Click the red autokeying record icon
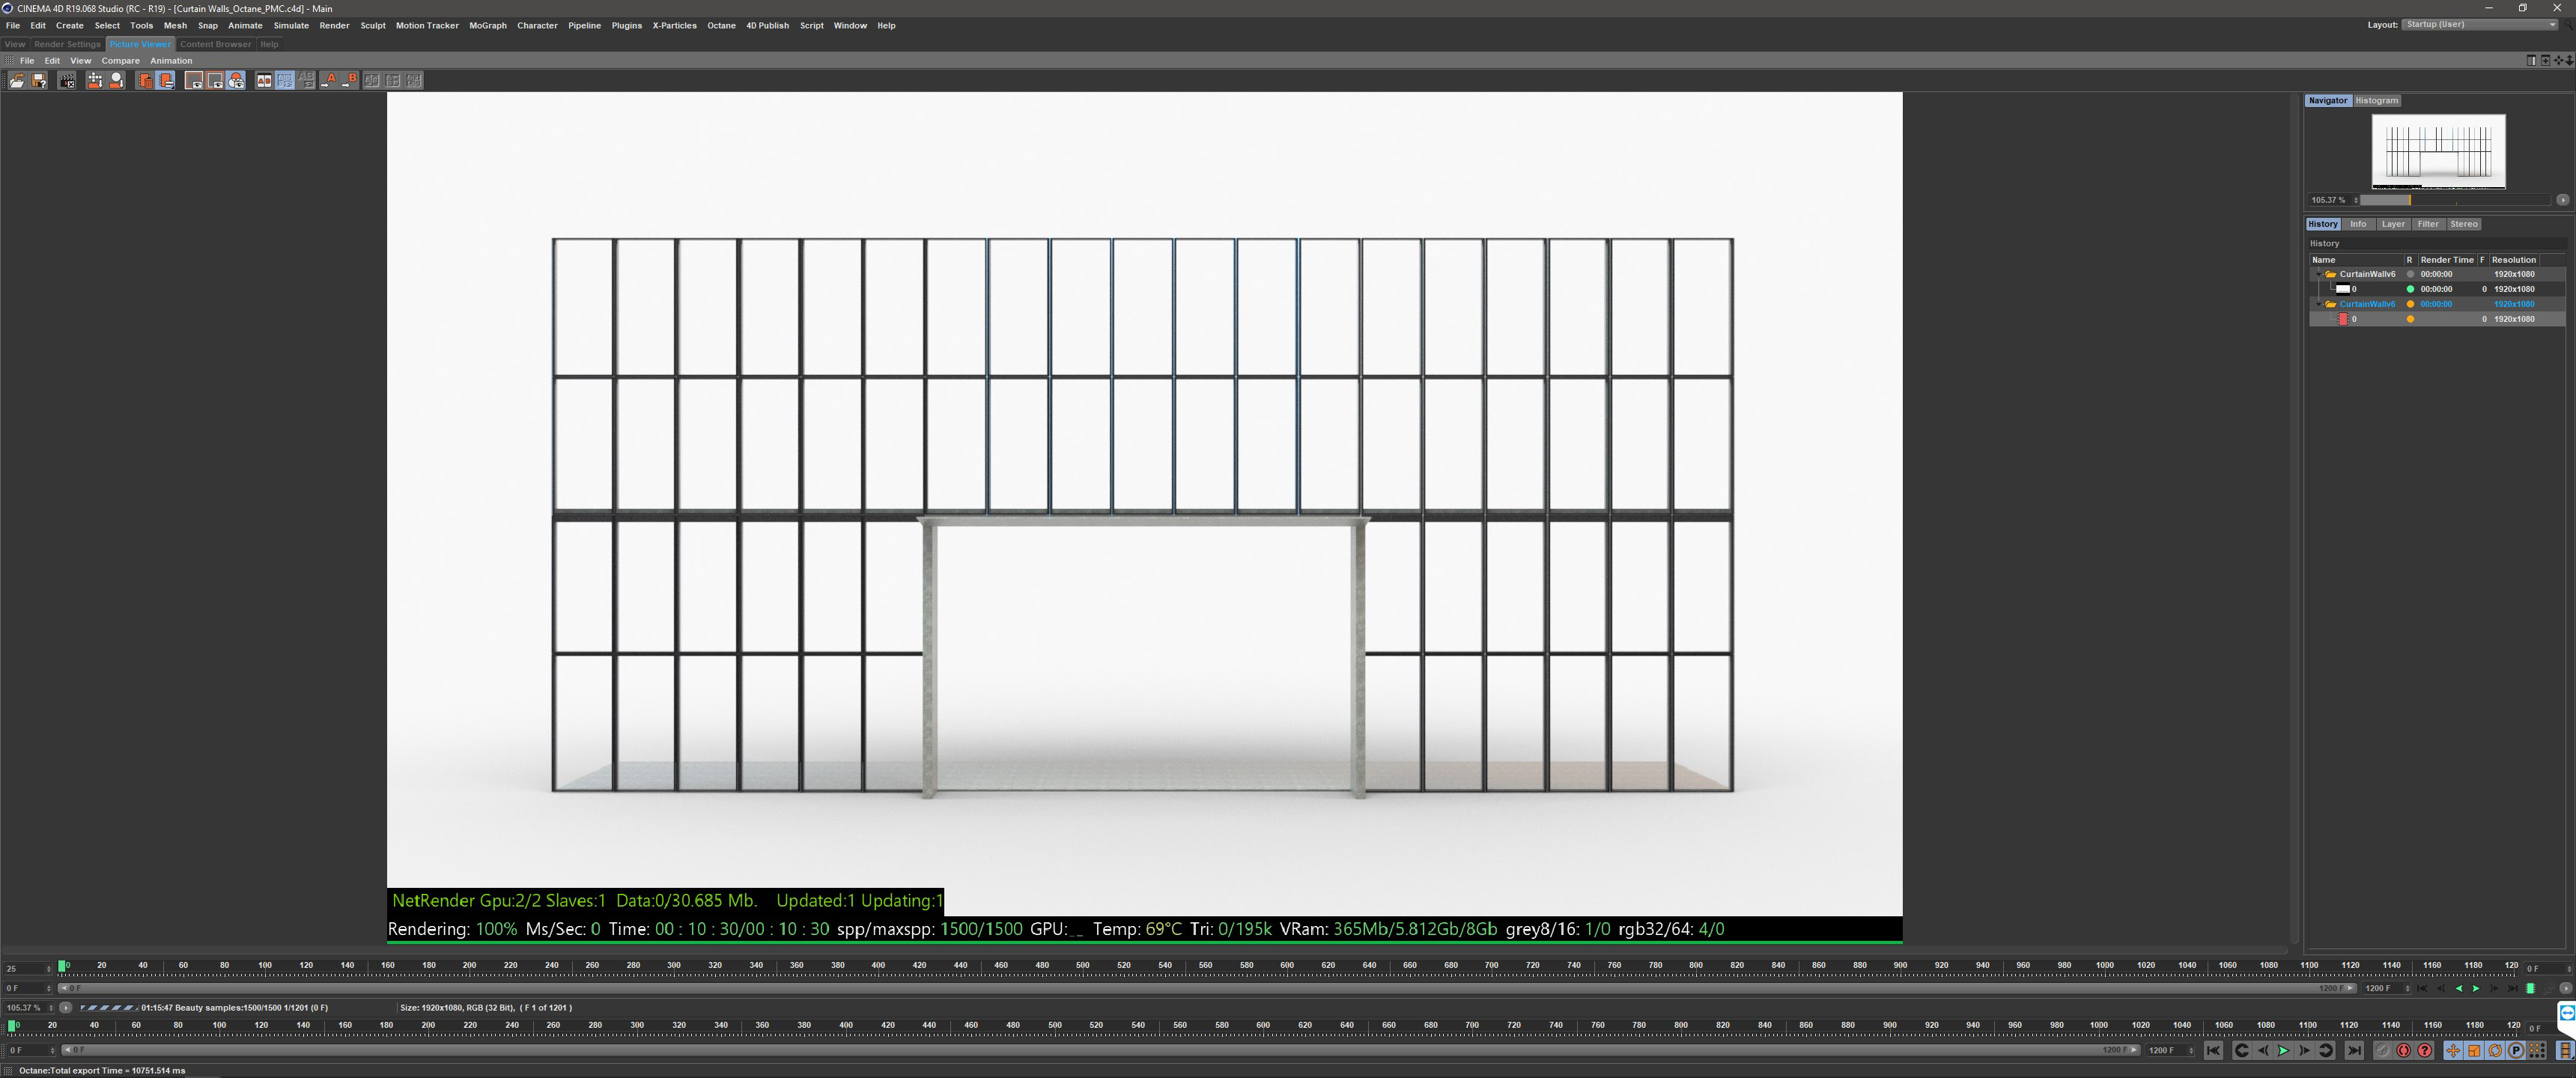 (2403, 1050)
